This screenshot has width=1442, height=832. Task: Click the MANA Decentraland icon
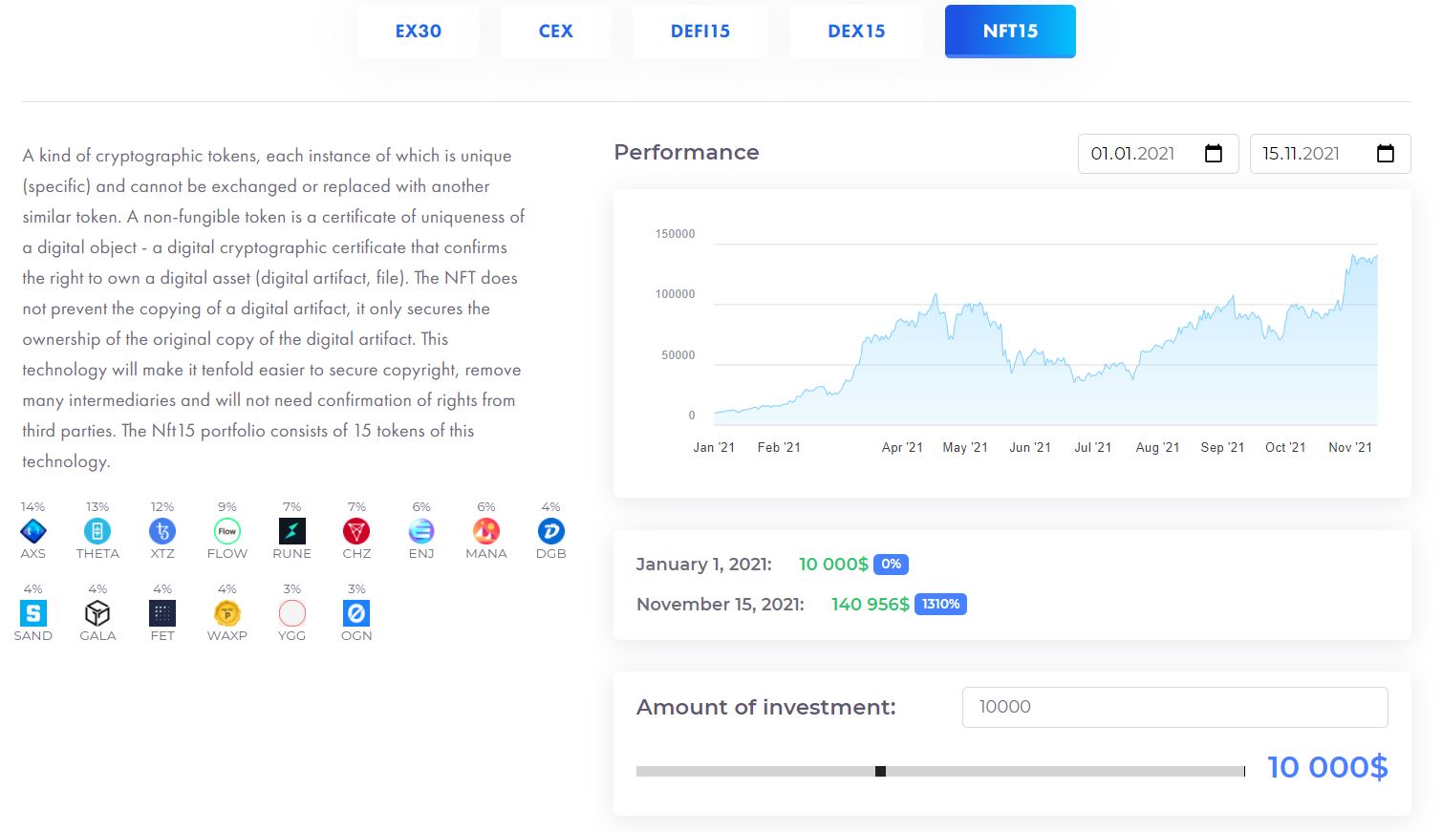[x=486, y=531]
